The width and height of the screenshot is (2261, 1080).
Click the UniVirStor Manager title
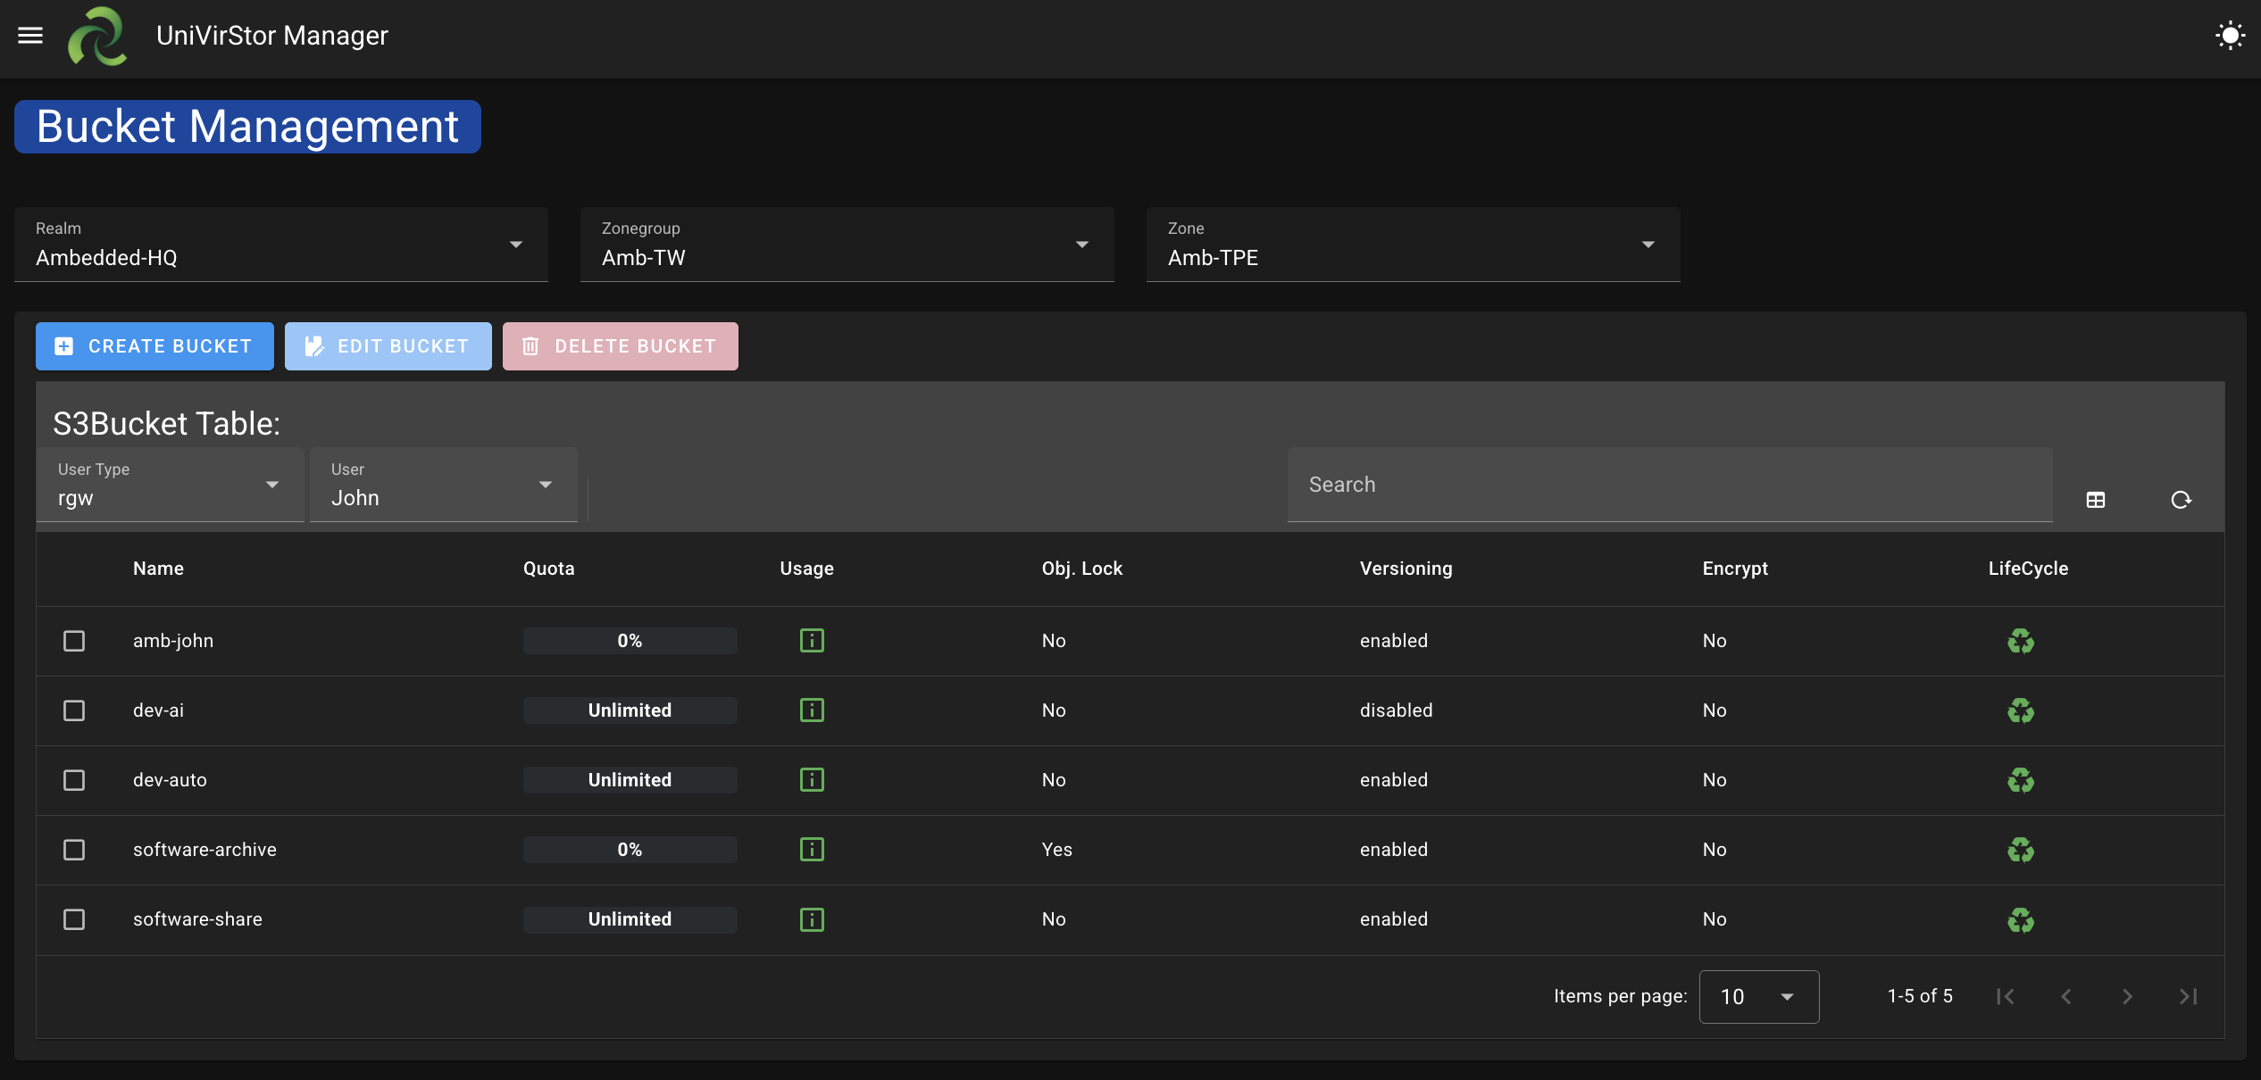click(272, 36)
